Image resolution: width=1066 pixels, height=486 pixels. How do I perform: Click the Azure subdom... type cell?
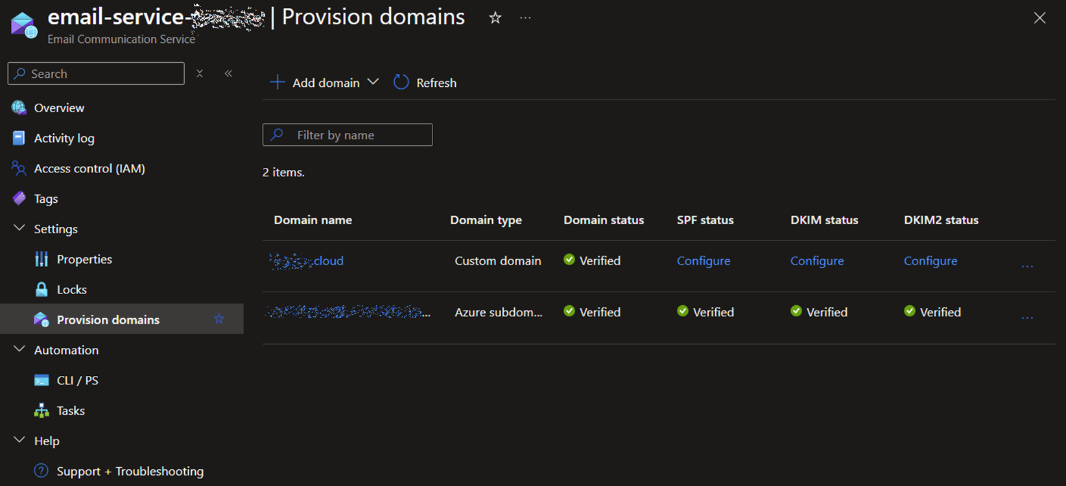pyautogui.click(x=499, y=312)
